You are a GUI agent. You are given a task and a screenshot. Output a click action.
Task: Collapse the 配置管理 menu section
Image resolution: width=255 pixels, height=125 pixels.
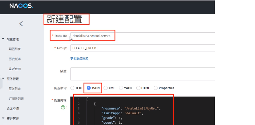click(3, 39)
